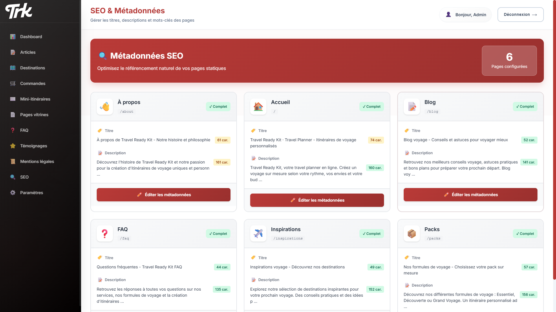Screen dimensions: 556x312
Task: Click the SEO & Métadonnées page heading
Action: [x=127, y=11]
